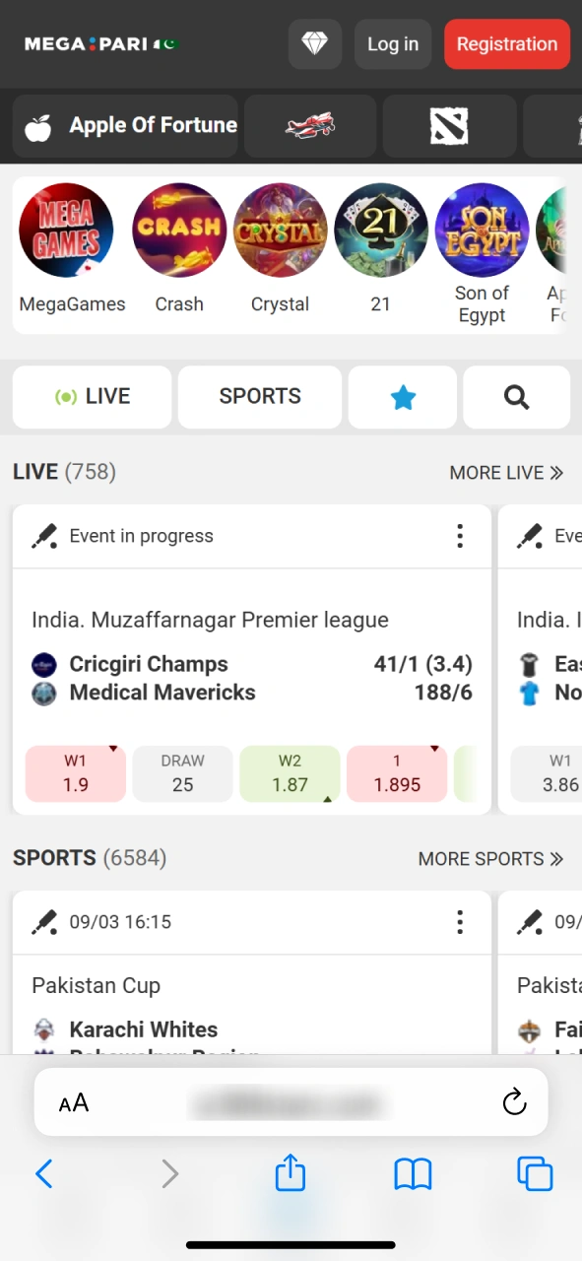The width and height of the screenshot is (582, 1261).
Task: Open the diamond VIP icon
Action: pos(314,44)
